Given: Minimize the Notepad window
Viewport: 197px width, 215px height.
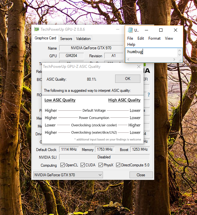Looking at the screenshot, I should coord(146,30).
